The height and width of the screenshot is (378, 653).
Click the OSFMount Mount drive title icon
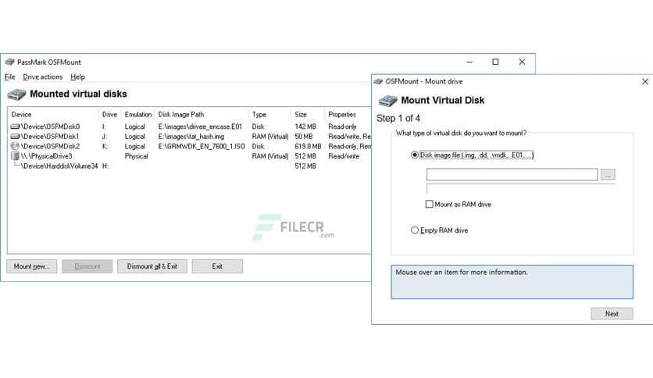(378, 81)
